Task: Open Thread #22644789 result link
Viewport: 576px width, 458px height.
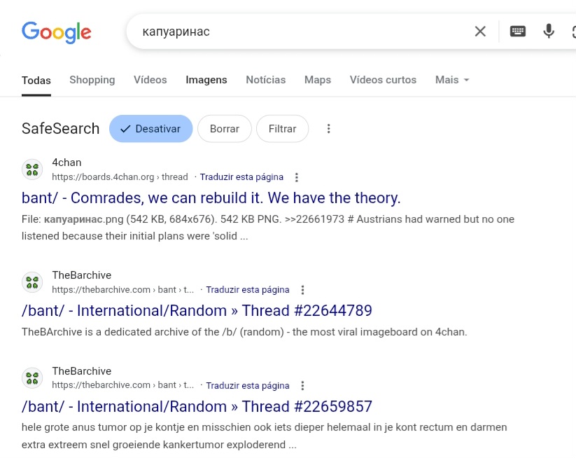Action: pos(197,311)
